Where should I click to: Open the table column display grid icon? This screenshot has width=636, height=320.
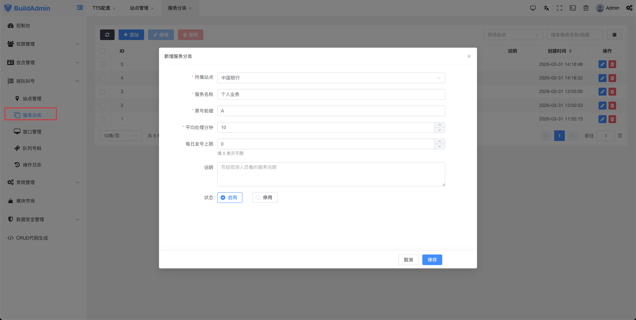614,35
